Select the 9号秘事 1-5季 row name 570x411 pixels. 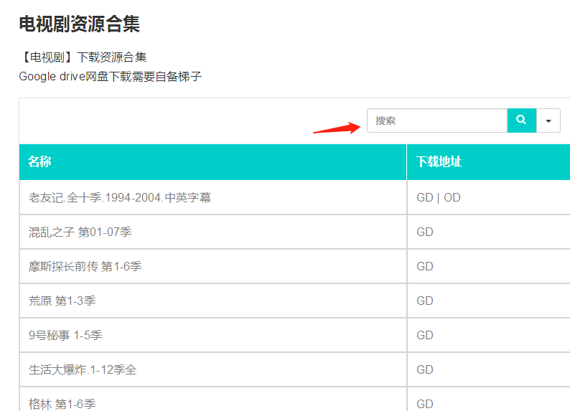[x=65, y=335]
